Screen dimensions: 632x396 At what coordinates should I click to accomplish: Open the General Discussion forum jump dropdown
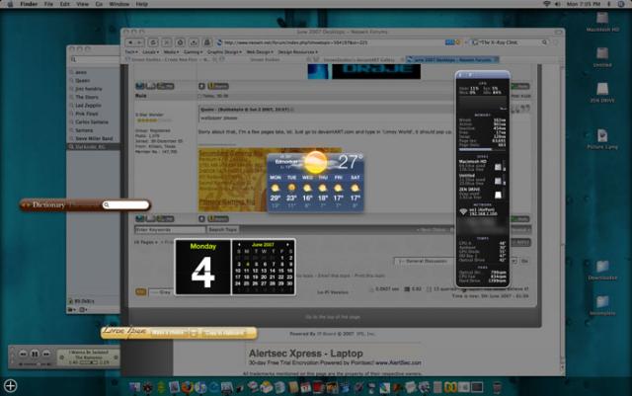point(456,262)
